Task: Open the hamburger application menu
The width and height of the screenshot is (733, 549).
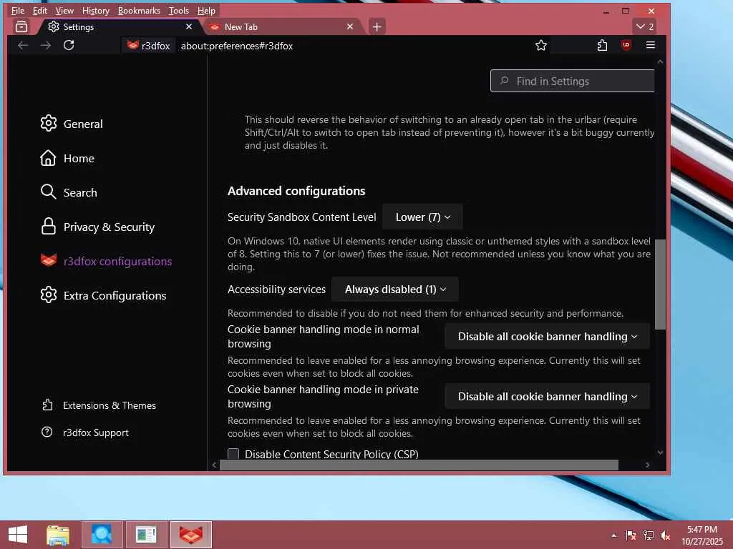Action: click(x=650, y=45)
